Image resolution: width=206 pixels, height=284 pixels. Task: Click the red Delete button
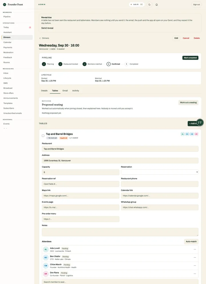pos(197,38)
